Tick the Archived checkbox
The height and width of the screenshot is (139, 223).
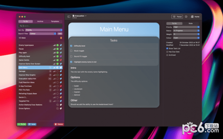(x=167, y=55)
